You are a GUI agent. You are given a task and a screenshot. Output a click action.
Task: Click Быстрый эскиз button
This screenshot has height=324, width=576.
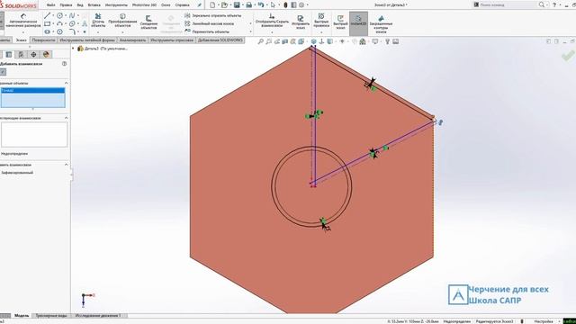tap(340, 22)
